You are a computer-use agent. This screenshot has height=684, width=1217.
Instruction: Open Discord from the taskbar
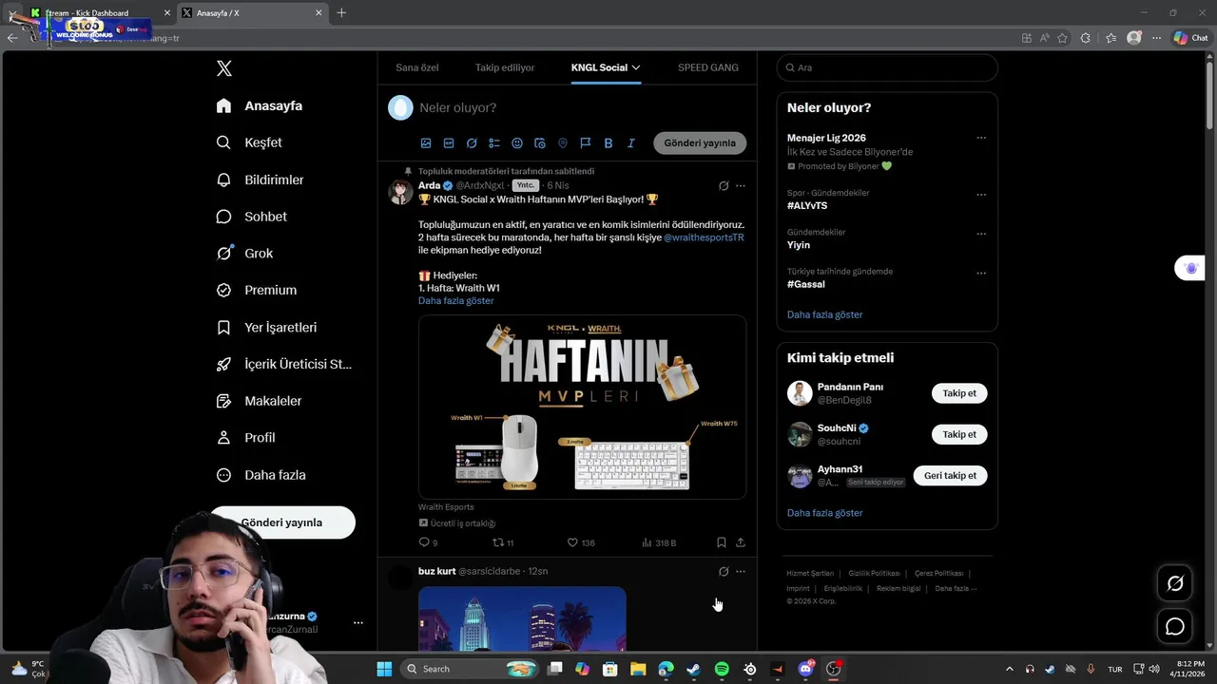[x=806, y=669]
